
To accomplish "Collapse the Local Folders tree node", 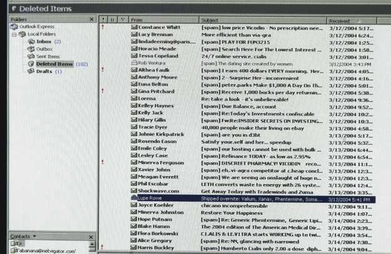I will coord(13,34).
